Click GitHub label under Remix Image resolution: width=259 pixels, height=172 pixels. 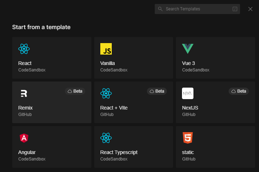tap(25, 115)
